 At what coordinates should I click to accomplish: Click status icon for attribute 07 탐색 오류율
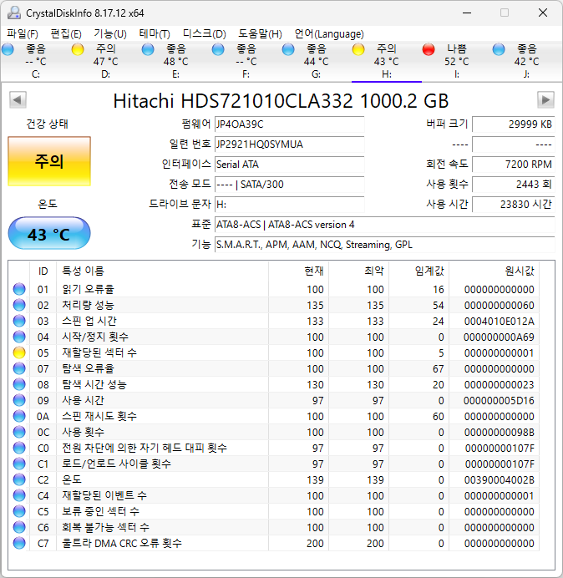pos(19,368)
